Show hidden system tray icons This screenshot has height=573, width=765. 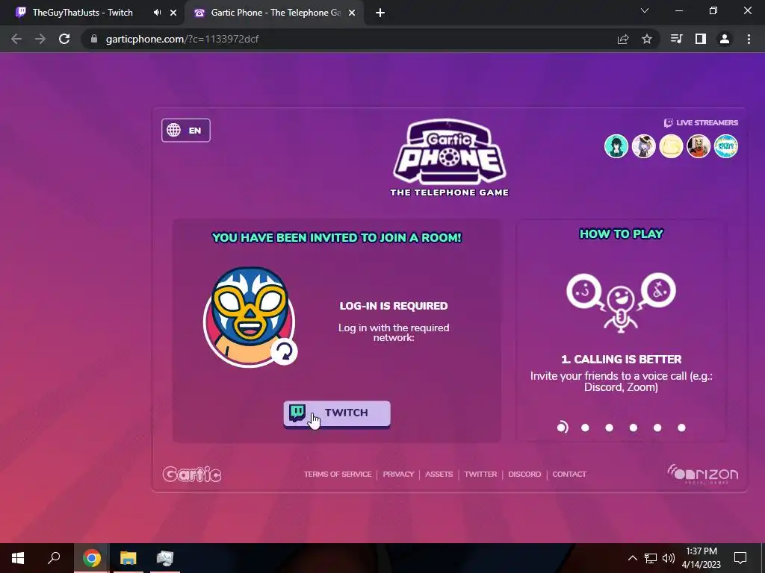632,558
